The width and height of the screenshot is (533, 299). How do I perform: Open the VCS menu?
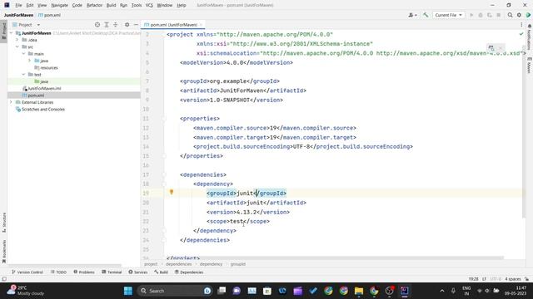(x=149, y=5)
